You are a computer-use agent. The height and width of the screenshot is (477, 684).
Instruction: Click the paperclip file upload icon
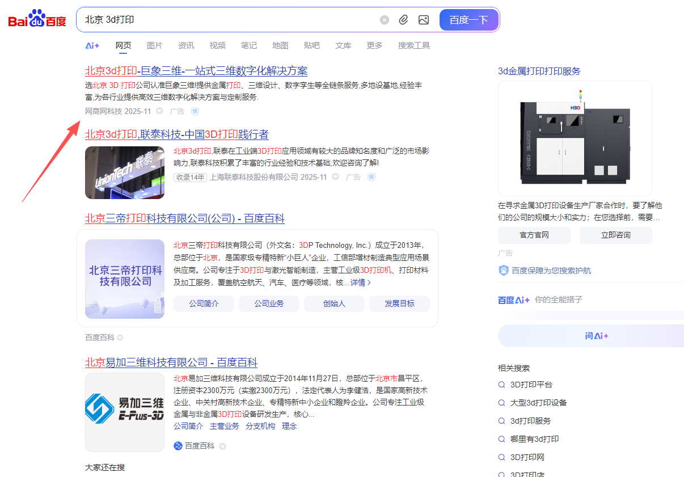(x=403, y=20)
